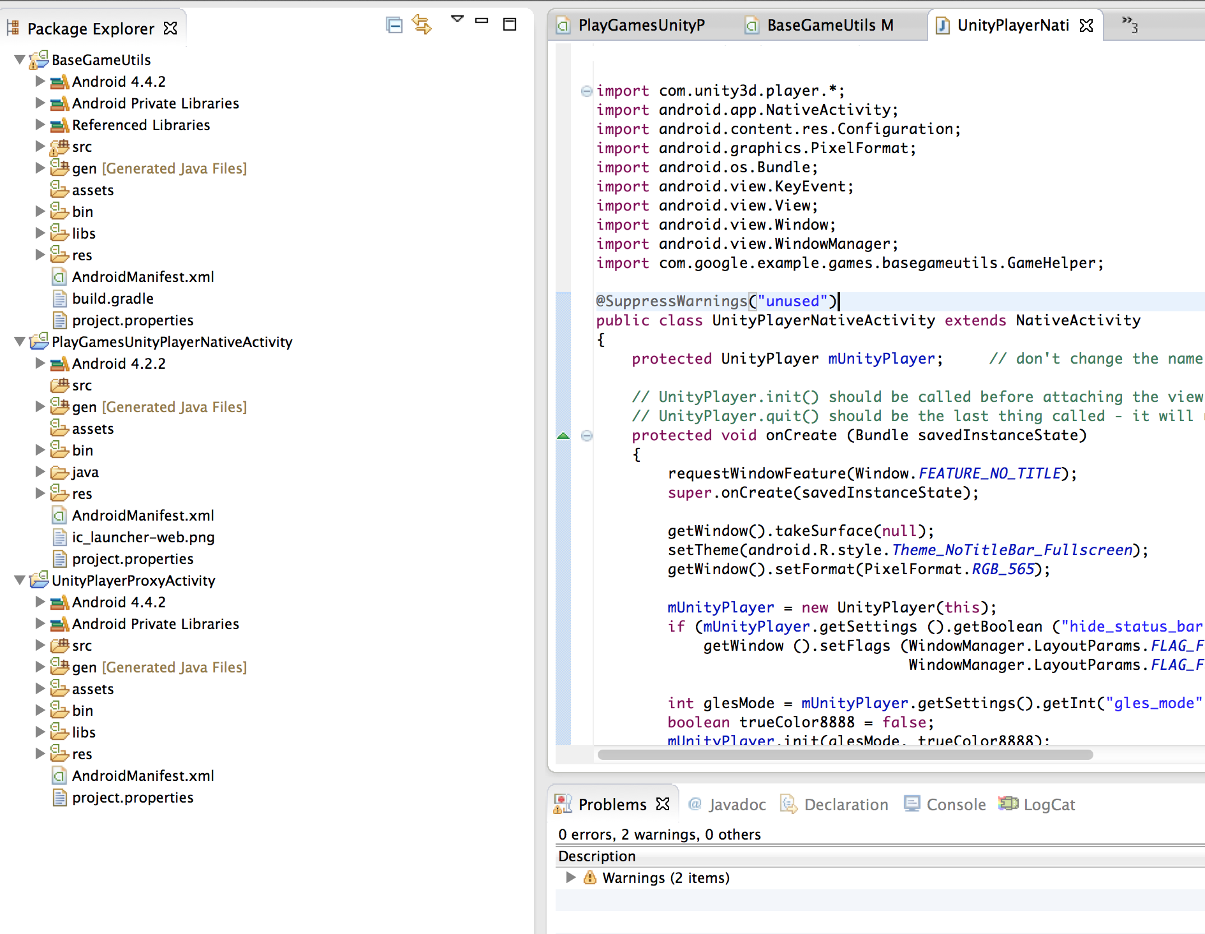
Task: Expand the Warnings (2 items) entry
Action: (571, 877)
